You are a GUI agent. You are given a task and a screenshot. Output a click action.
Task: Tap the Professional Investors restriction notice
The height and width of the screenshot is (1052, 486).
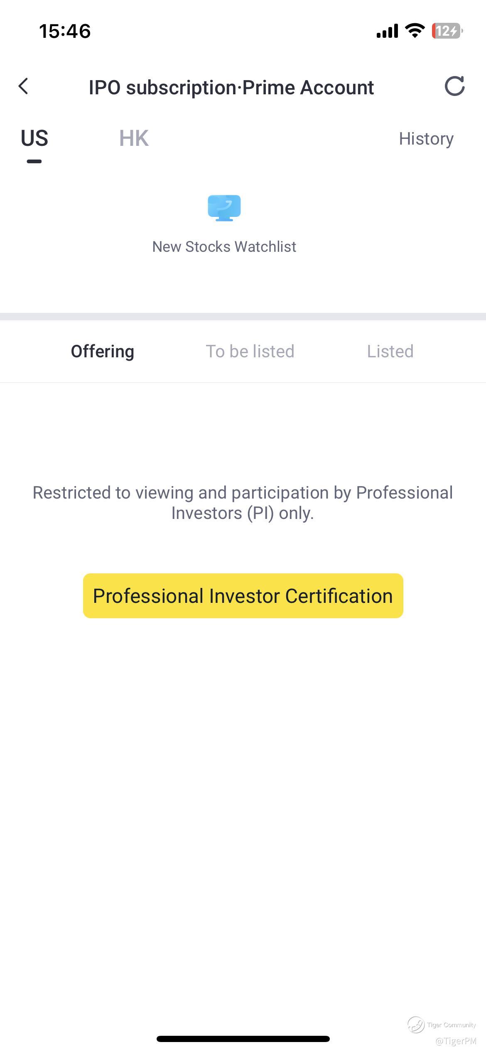coord(243,503)
